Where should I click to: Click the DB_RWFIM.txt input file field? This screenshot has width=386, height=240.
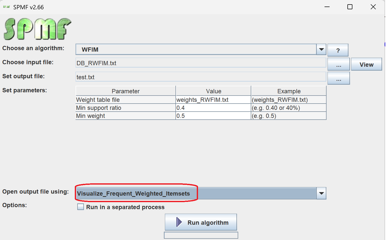[x=201, y=63]
